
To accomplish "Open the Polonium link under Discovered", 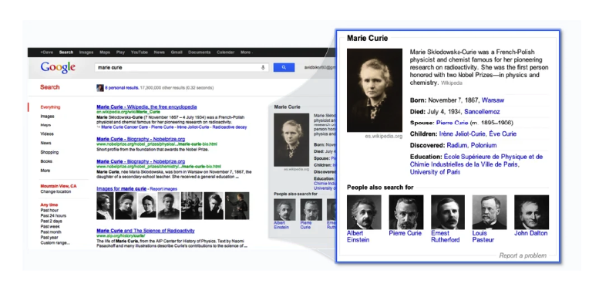I will pyautogui.click(x=483, y=145).
